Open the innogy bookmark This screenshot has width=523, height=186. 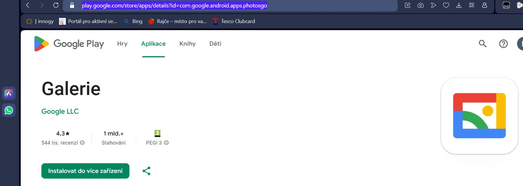[x=40, y=21]
